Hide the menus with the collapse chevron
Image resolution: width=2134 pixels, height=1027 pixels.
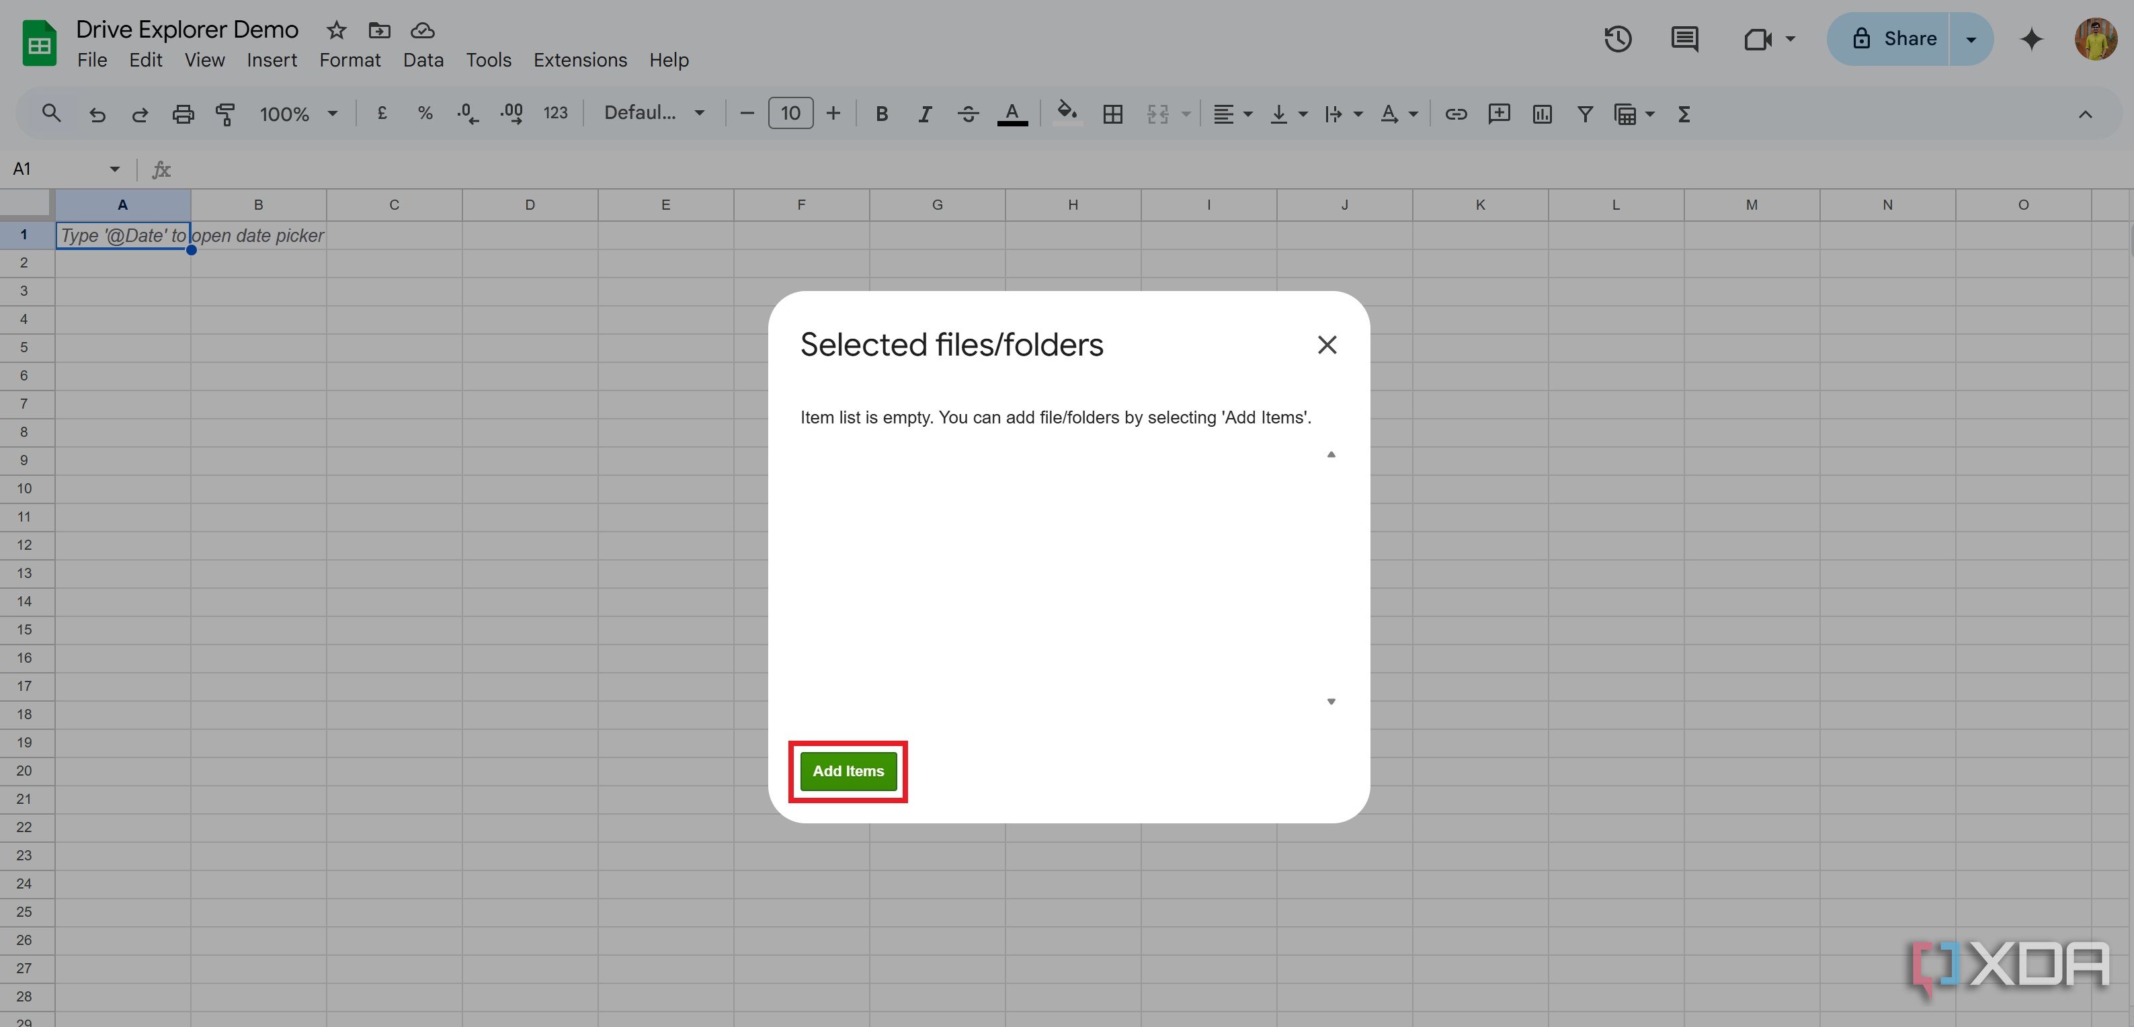point(2084,114)
